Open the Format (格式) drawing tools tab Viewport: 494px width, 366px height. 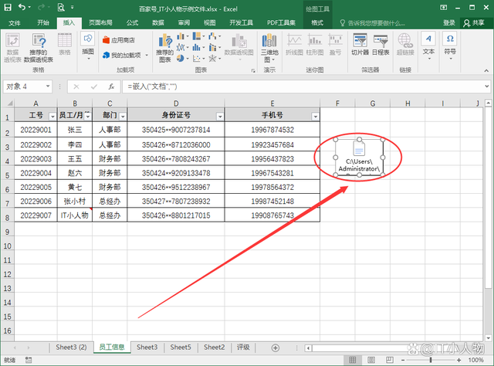(x=317, y=22)
